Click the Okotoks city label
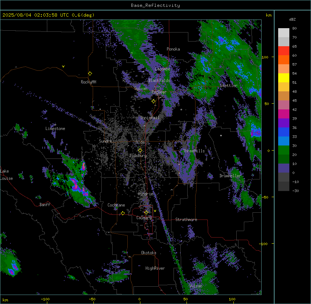311x304 pixels. tap(149, 253)
